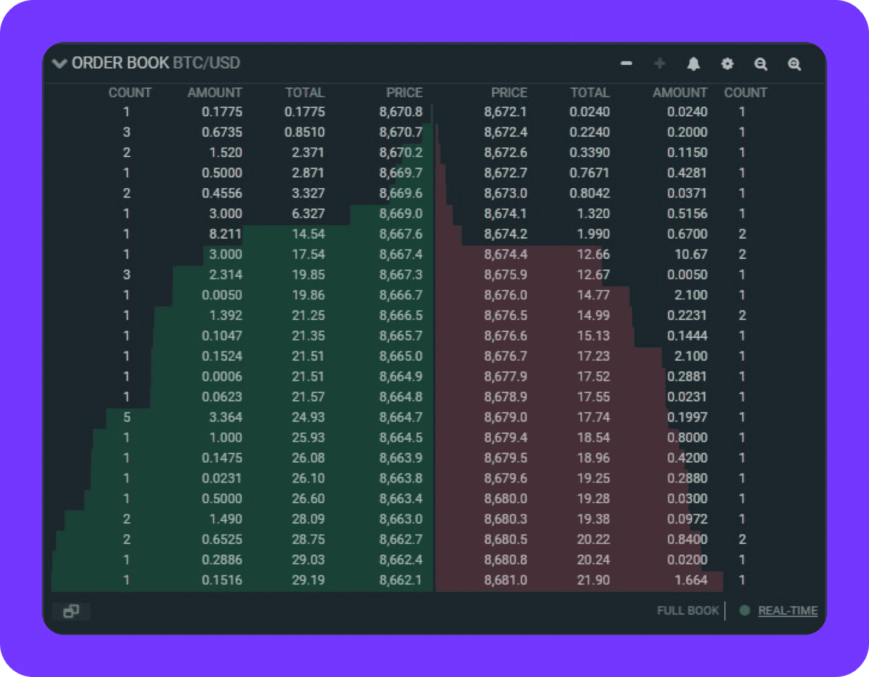This screenshot has height=677, width=869.
Task: Zoom out the depth bars
Action: (761, 64)
